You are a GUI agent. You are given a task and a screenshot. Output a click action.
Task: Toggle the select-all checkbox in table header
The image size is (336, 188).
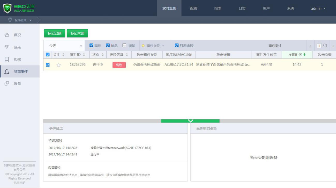tap(48, 55)
